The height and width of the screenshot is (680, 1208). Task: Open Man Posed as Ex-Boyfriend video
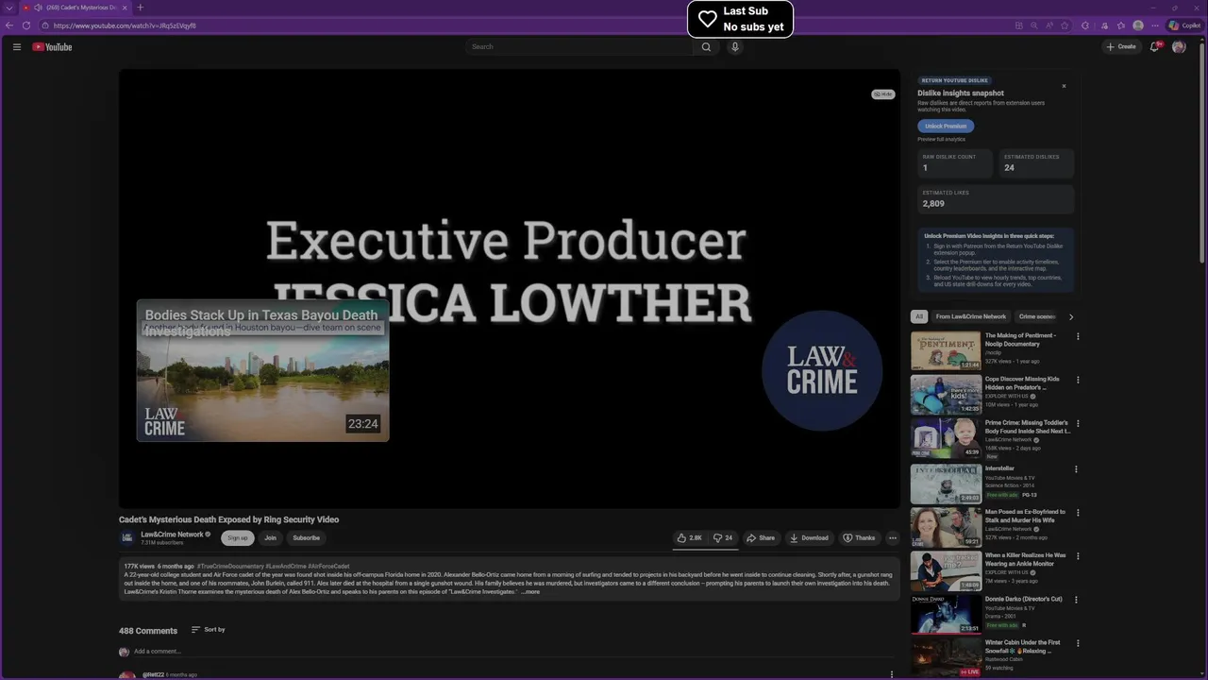[946, 527]
